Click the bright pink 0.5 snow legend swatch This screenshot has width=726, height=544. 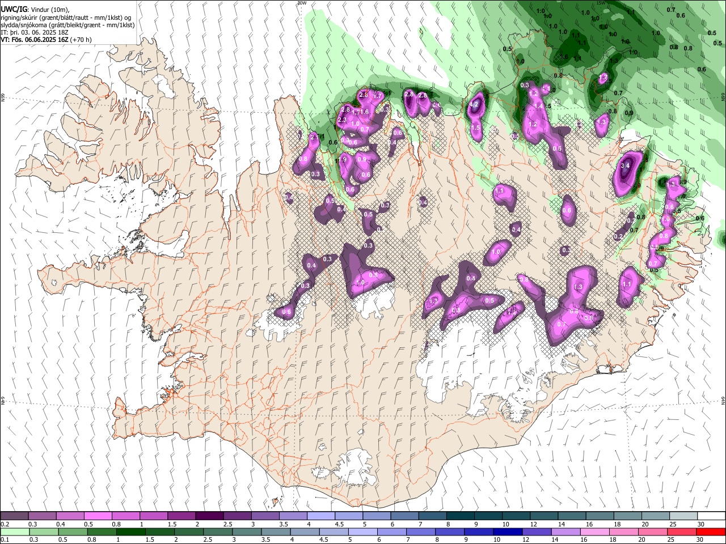point(98,516)
